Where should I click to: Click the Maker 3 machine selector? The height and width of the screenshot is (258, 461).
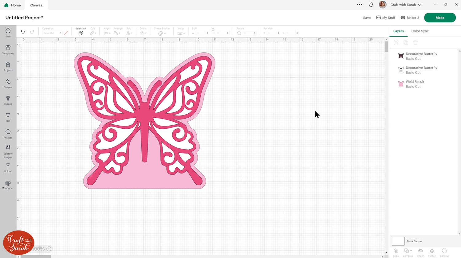point(410,18)
